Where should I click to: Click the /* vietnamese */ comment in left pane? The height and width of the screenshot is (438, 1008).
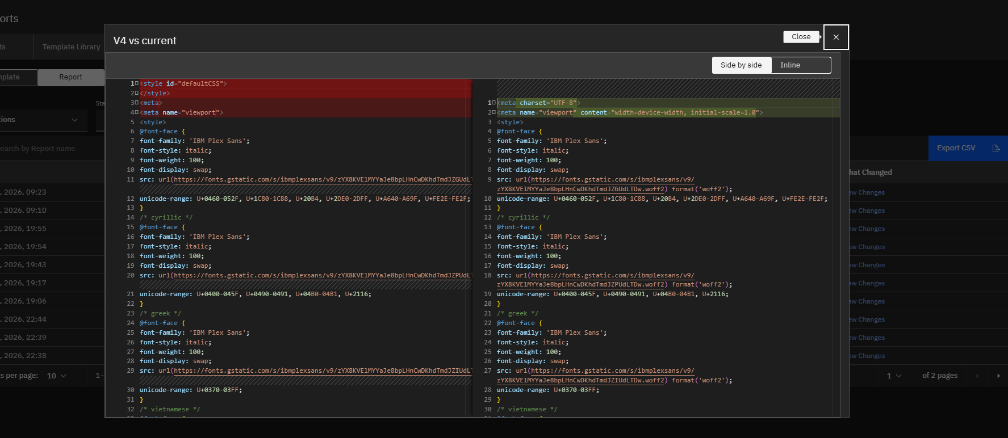tap(170, 409)
